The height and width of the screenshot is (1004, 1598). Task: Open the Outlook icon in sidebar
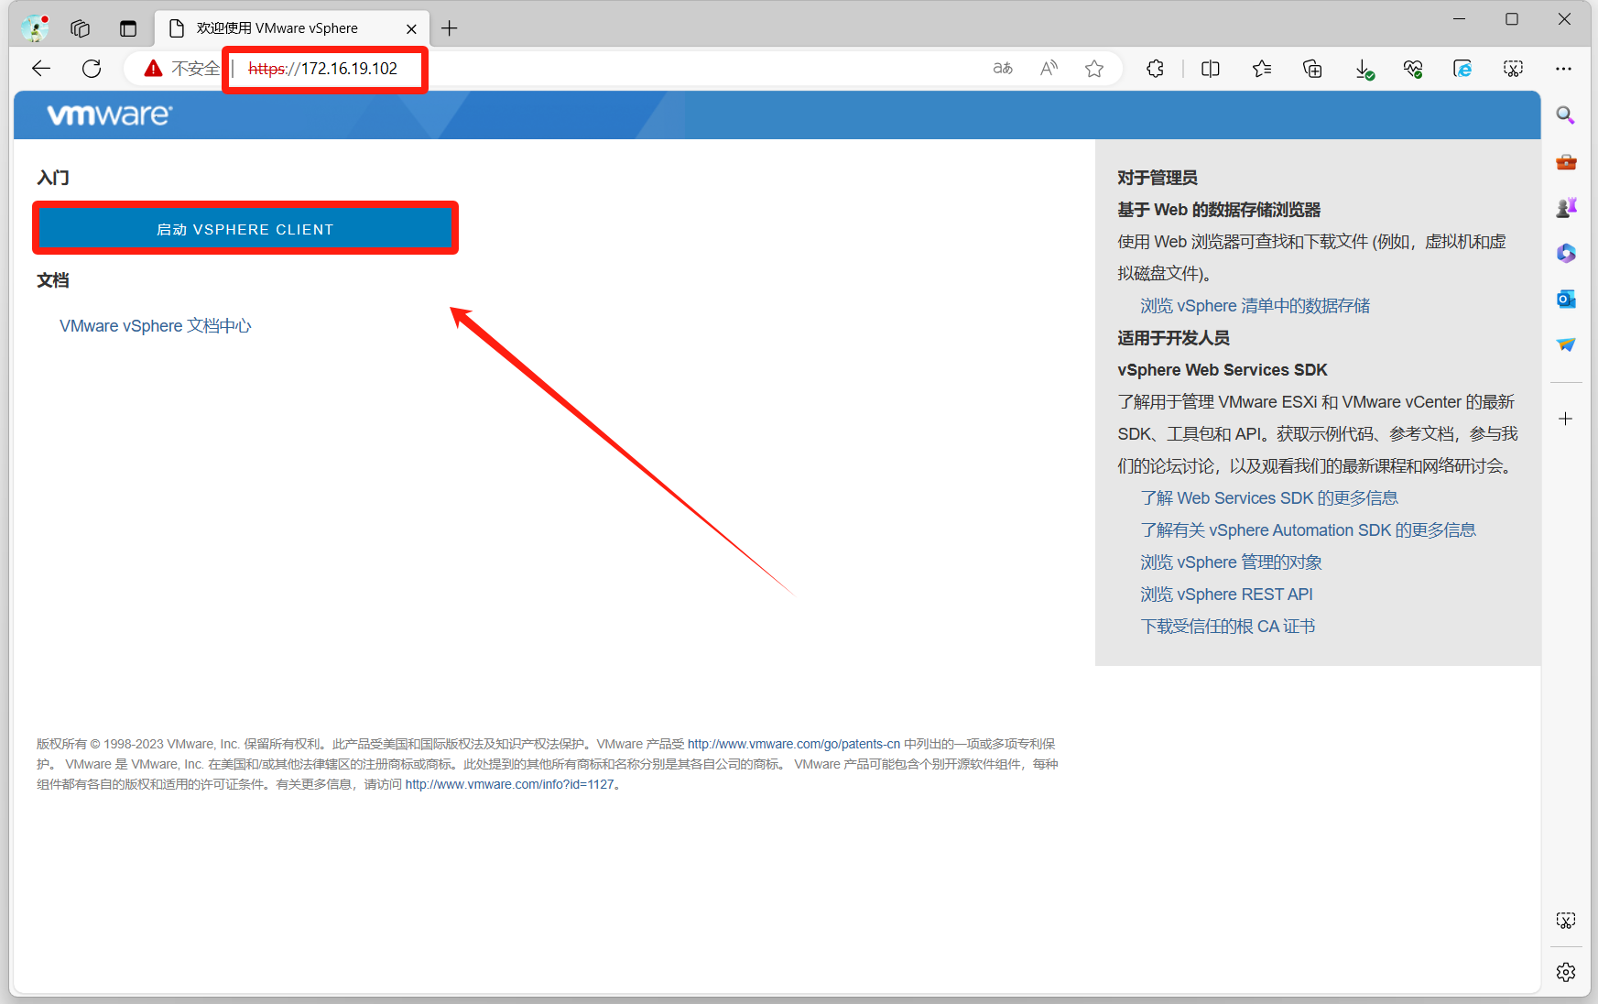[1566, 300]
